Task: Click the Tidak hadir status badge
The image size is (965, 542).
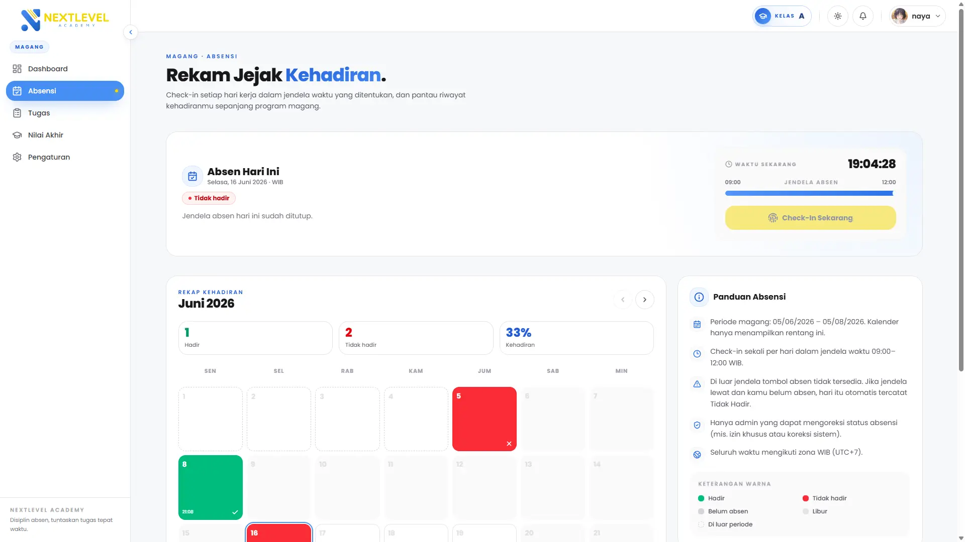Action: coord(209,198)
